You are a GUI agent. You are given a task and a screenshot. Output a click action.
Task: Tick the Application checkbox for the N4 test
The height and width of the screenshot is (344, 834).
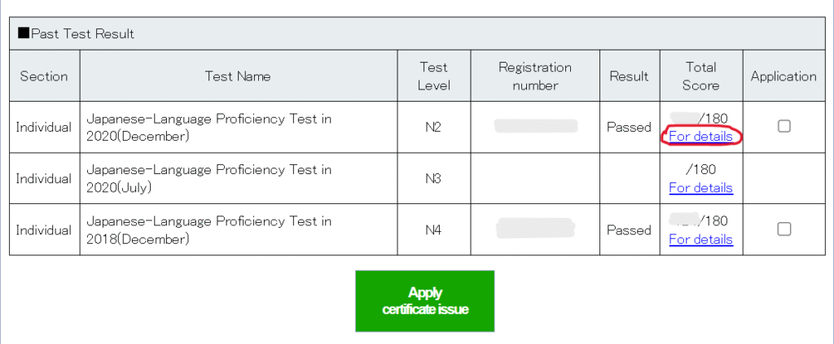tap(784, 229)
